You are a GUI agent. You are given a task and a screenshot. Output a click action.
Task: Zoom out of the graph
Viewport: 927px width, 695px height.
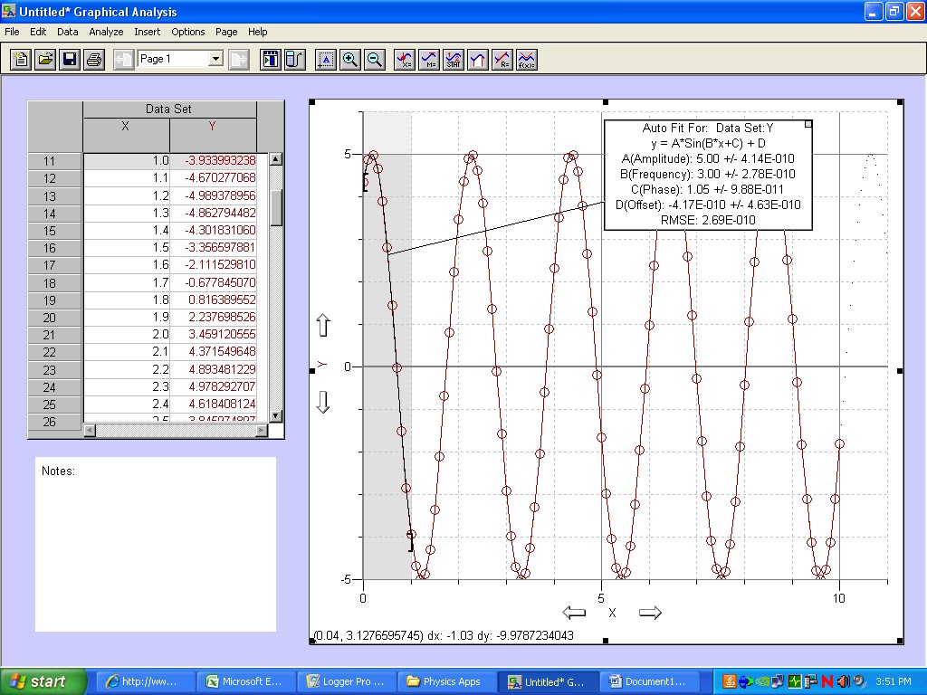pos(375,60)
